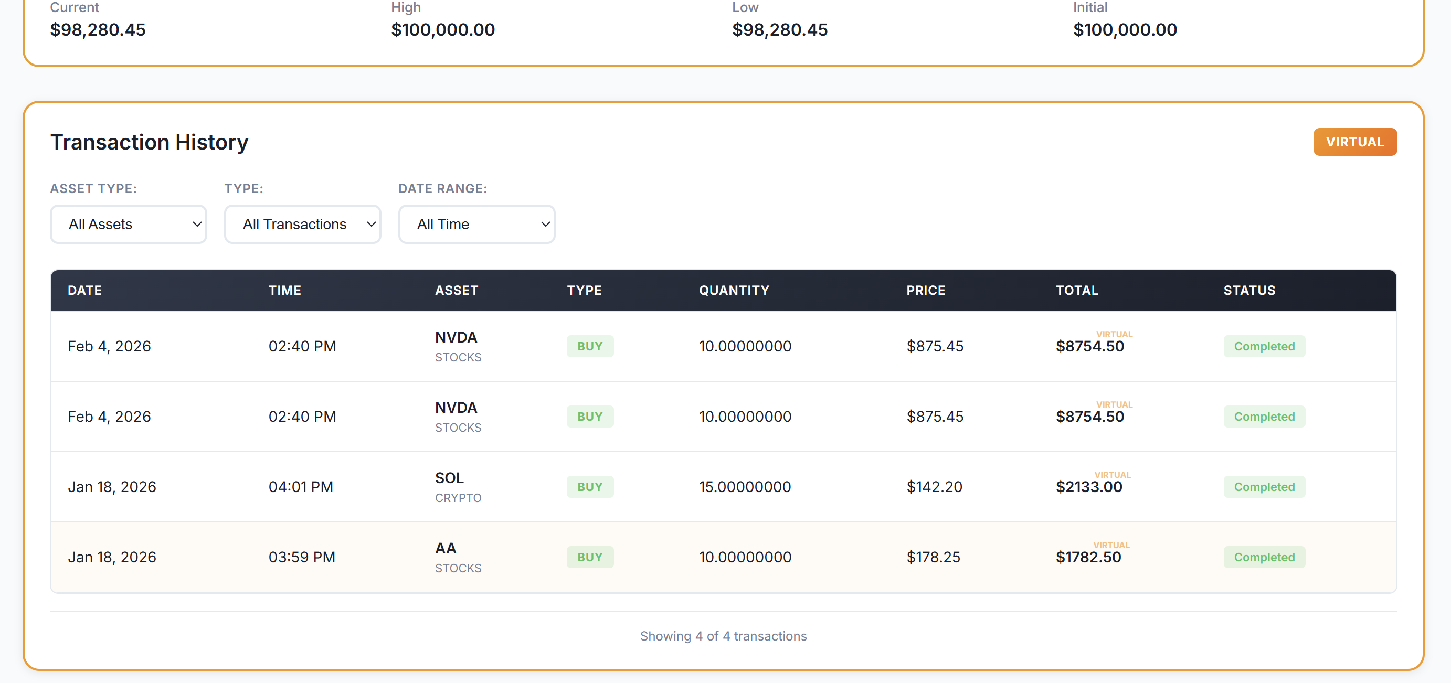Screen dimensions: 1451x683
Task: Click the $2133.00 total amount
Action: pyautogui.click(x=1088, y=487)
